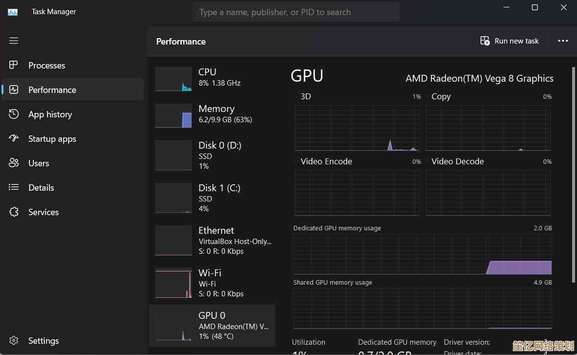View the Wi-Fi network graph entry
The width and height of the screenshot is (577, 355).
[212, 283]
